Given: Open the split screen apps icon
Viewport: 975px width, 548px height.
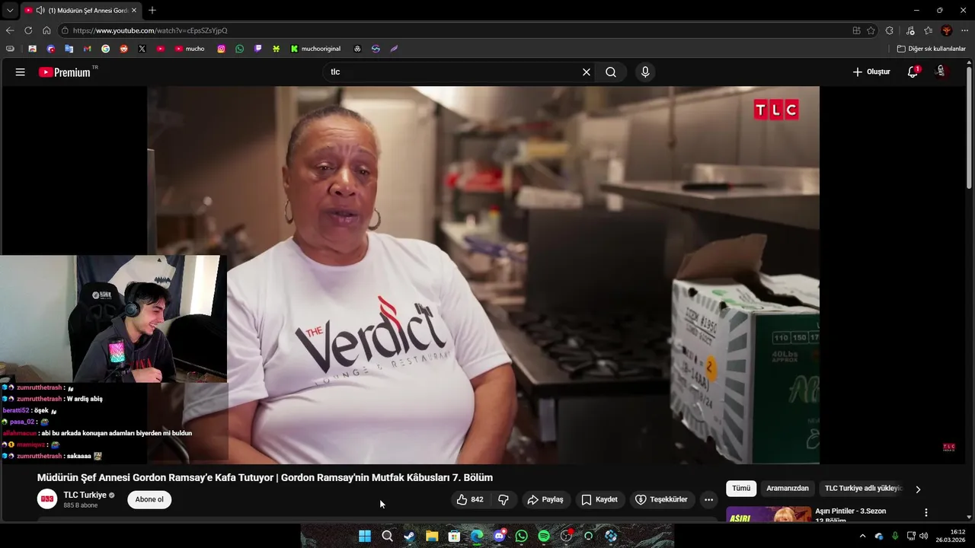Looking at the screenshot, I should (x=856, y=30).
